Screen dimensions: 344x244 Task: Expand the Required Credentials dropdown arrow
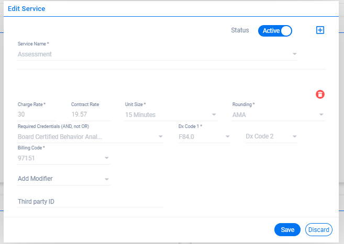[161, 136]
